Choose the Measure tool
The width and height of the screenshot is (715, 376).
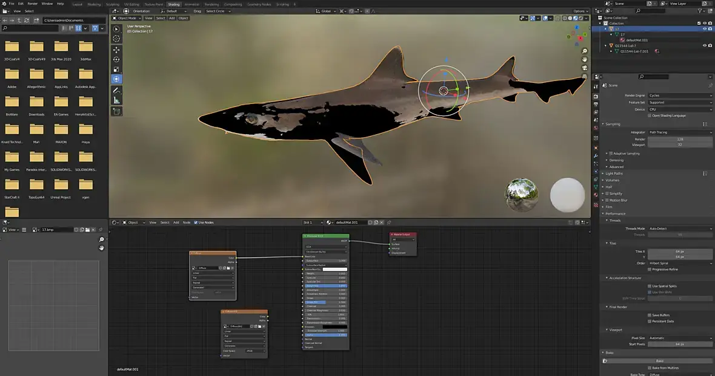coord(116,100)
